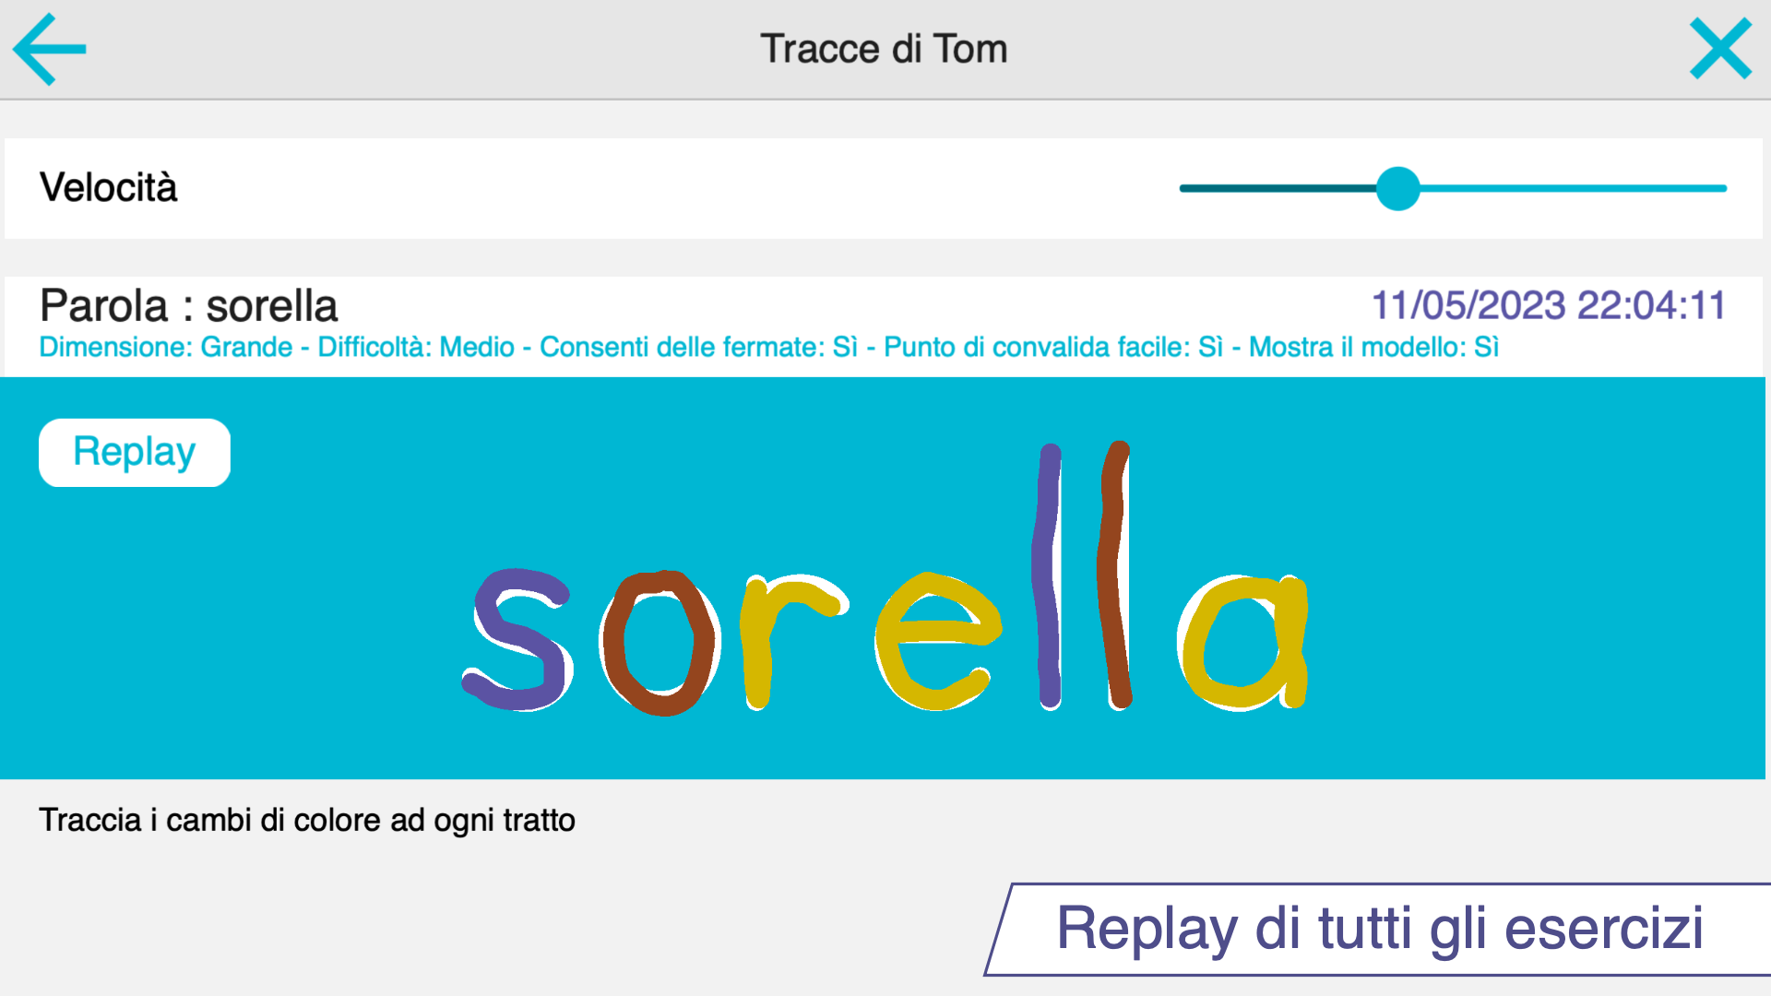Click the exercise settings line starting with Dimensione
This screenshot has height=996, width=1771.
768,348
